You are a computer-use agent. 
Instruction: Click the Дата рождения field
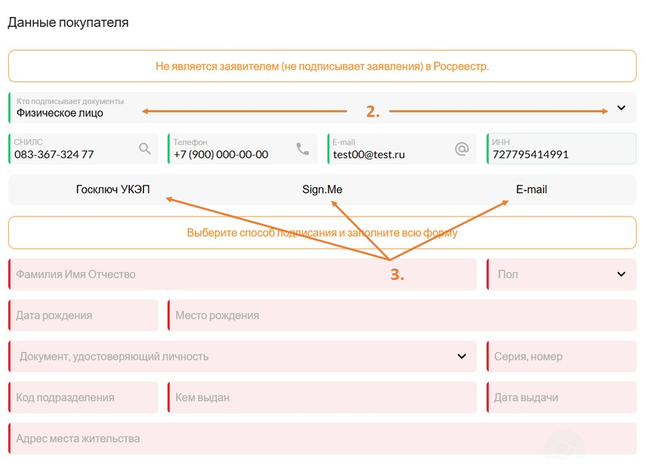tap(83, 315)
